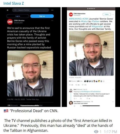This screenshot has height=134, width=120.
Task: Click the reply icon under the Afghanistan tweet
Action: click(x=70, y=85)
